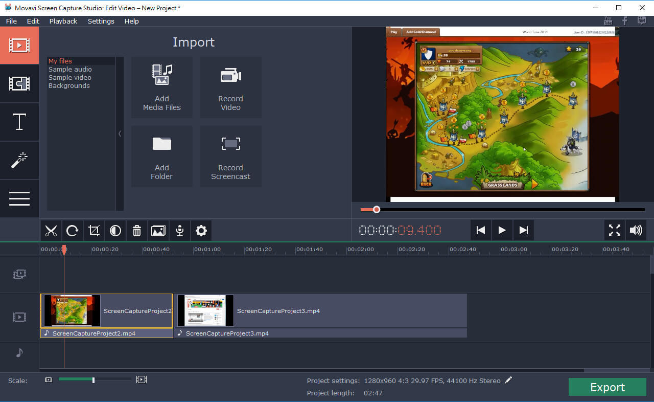Edit project settings with pencil icon
This screenshot has height=402, width=654.
coord(508,380)
